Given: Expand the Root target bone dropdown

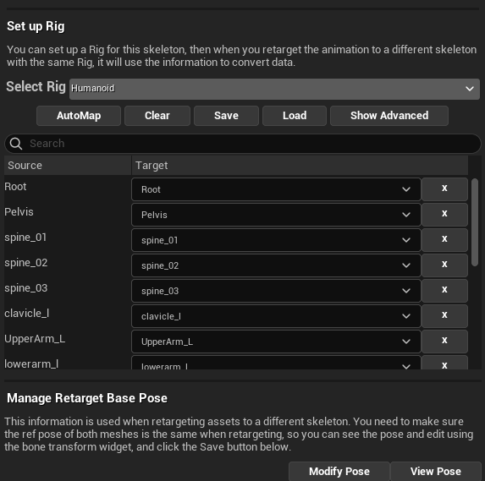Looking at the screenshot, I should [276, 189].
